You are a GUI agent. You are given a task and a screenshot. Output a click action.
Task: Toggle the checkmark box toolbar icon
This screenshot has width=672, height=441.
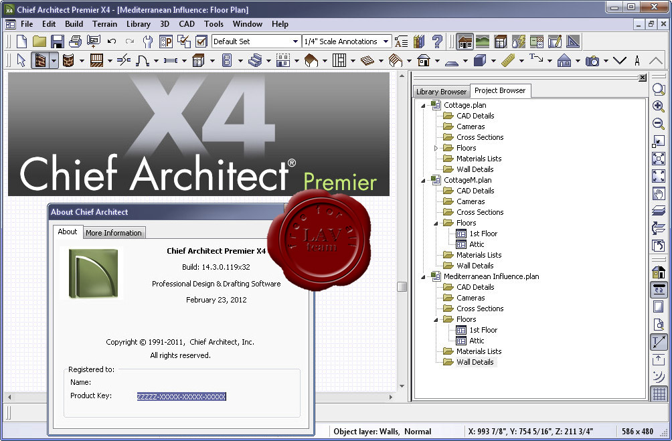[201, 41]
